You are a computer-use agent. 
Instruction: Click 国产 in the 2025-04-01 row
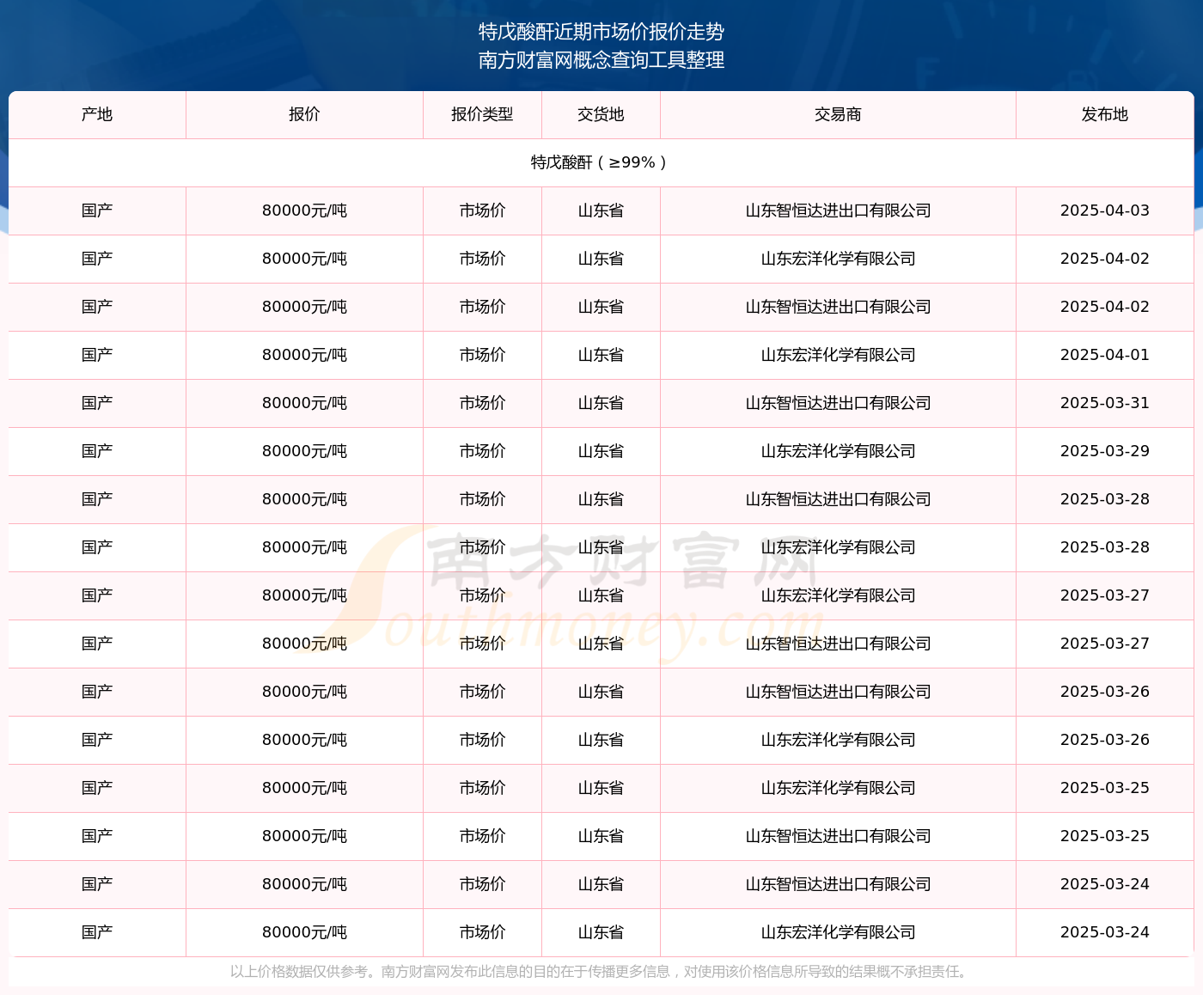tap(97, 355)
